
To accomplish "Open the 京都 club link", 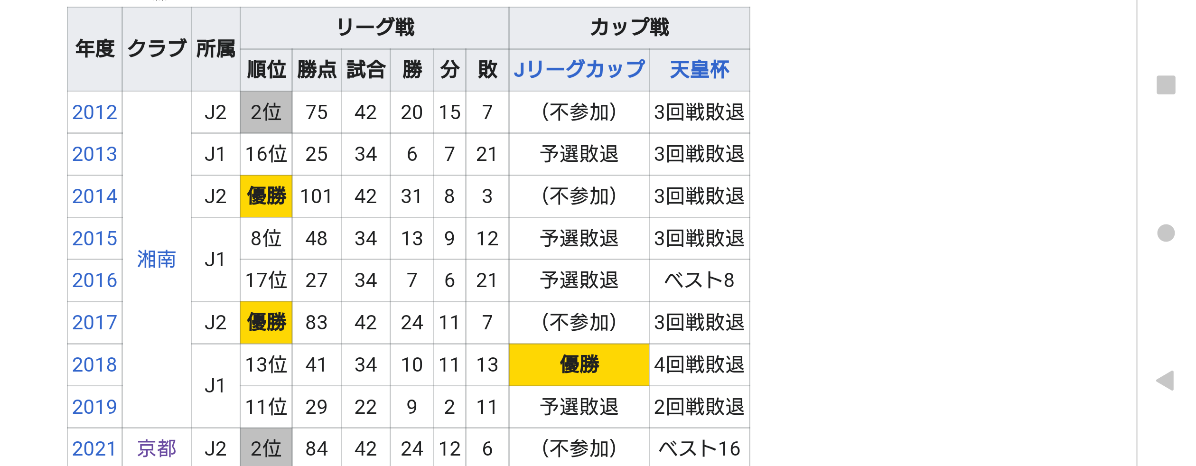I will [x=157, y=448].
